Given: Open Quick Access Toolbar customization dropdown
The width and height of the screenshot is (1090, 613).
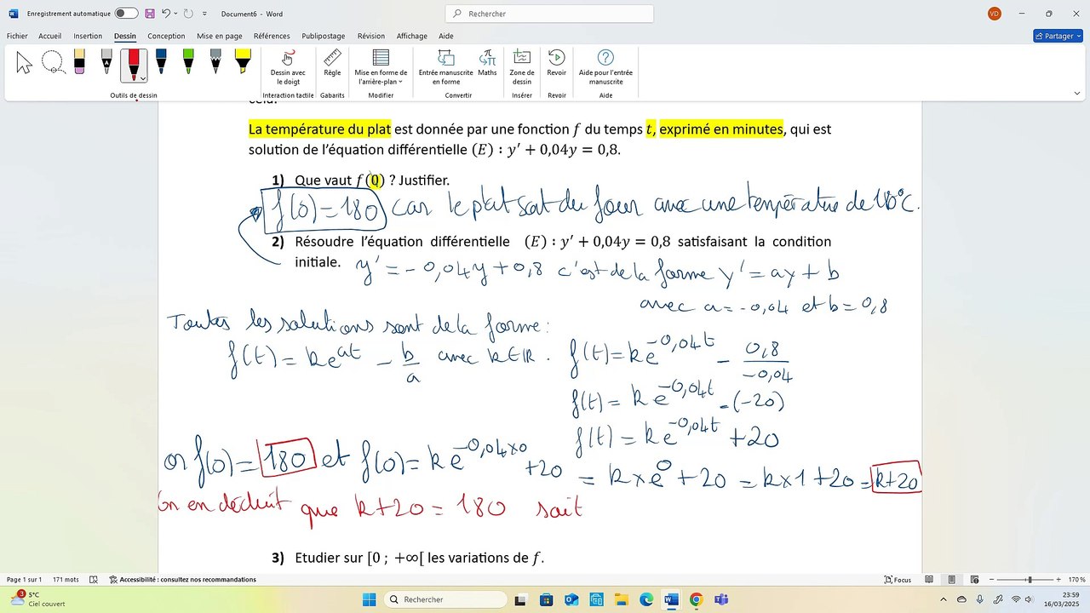Looking at the screenshot, I should 204,14.
